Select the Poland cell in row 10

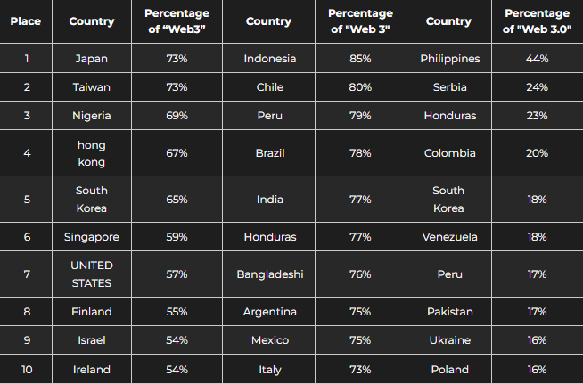click(449, 370)
